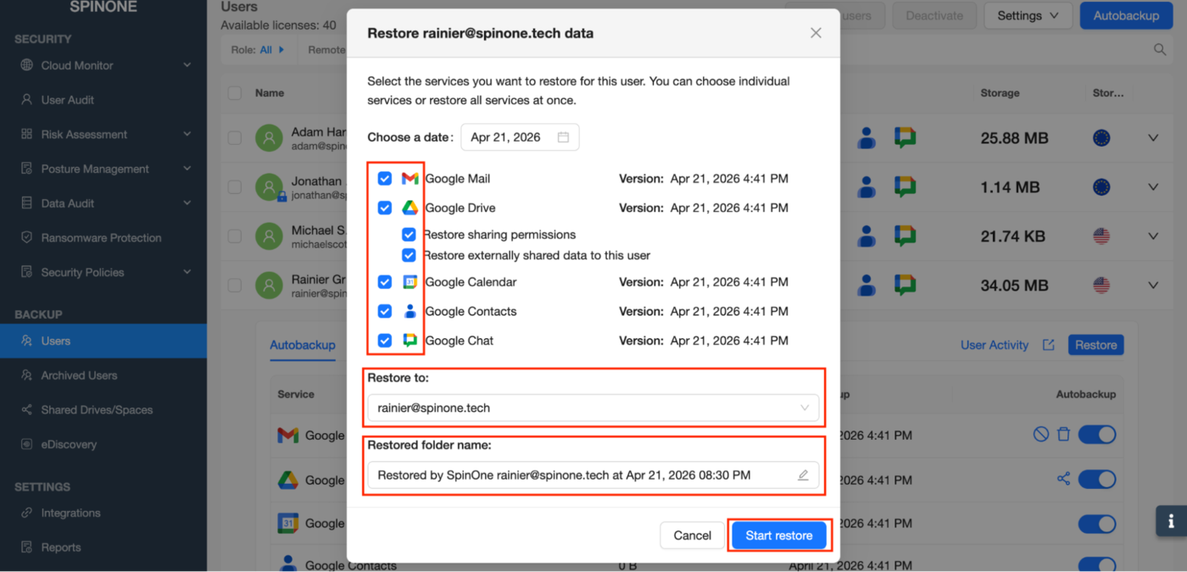Open the Choose a date picker
This screenshot has height=572, width=1187.
tap(520, 137)
